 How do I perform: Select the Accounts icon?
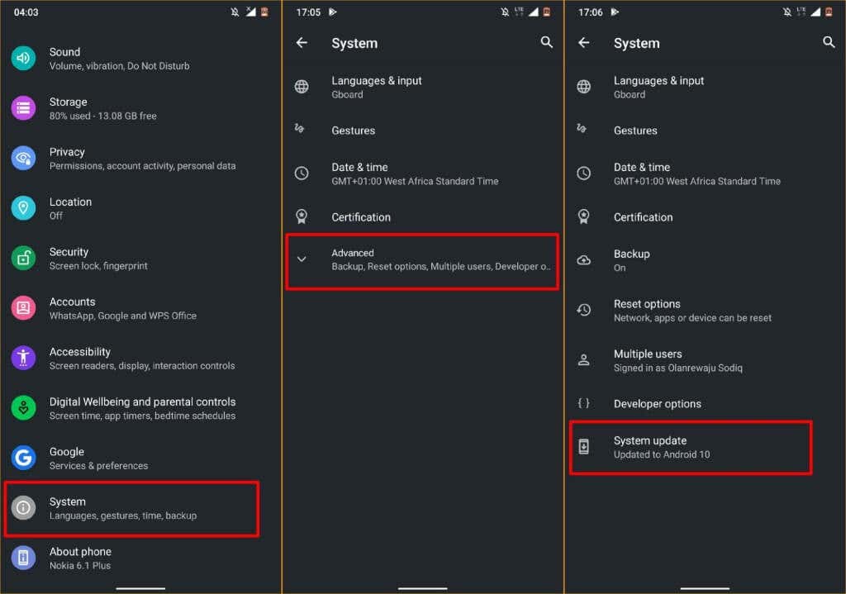point(24,308)
